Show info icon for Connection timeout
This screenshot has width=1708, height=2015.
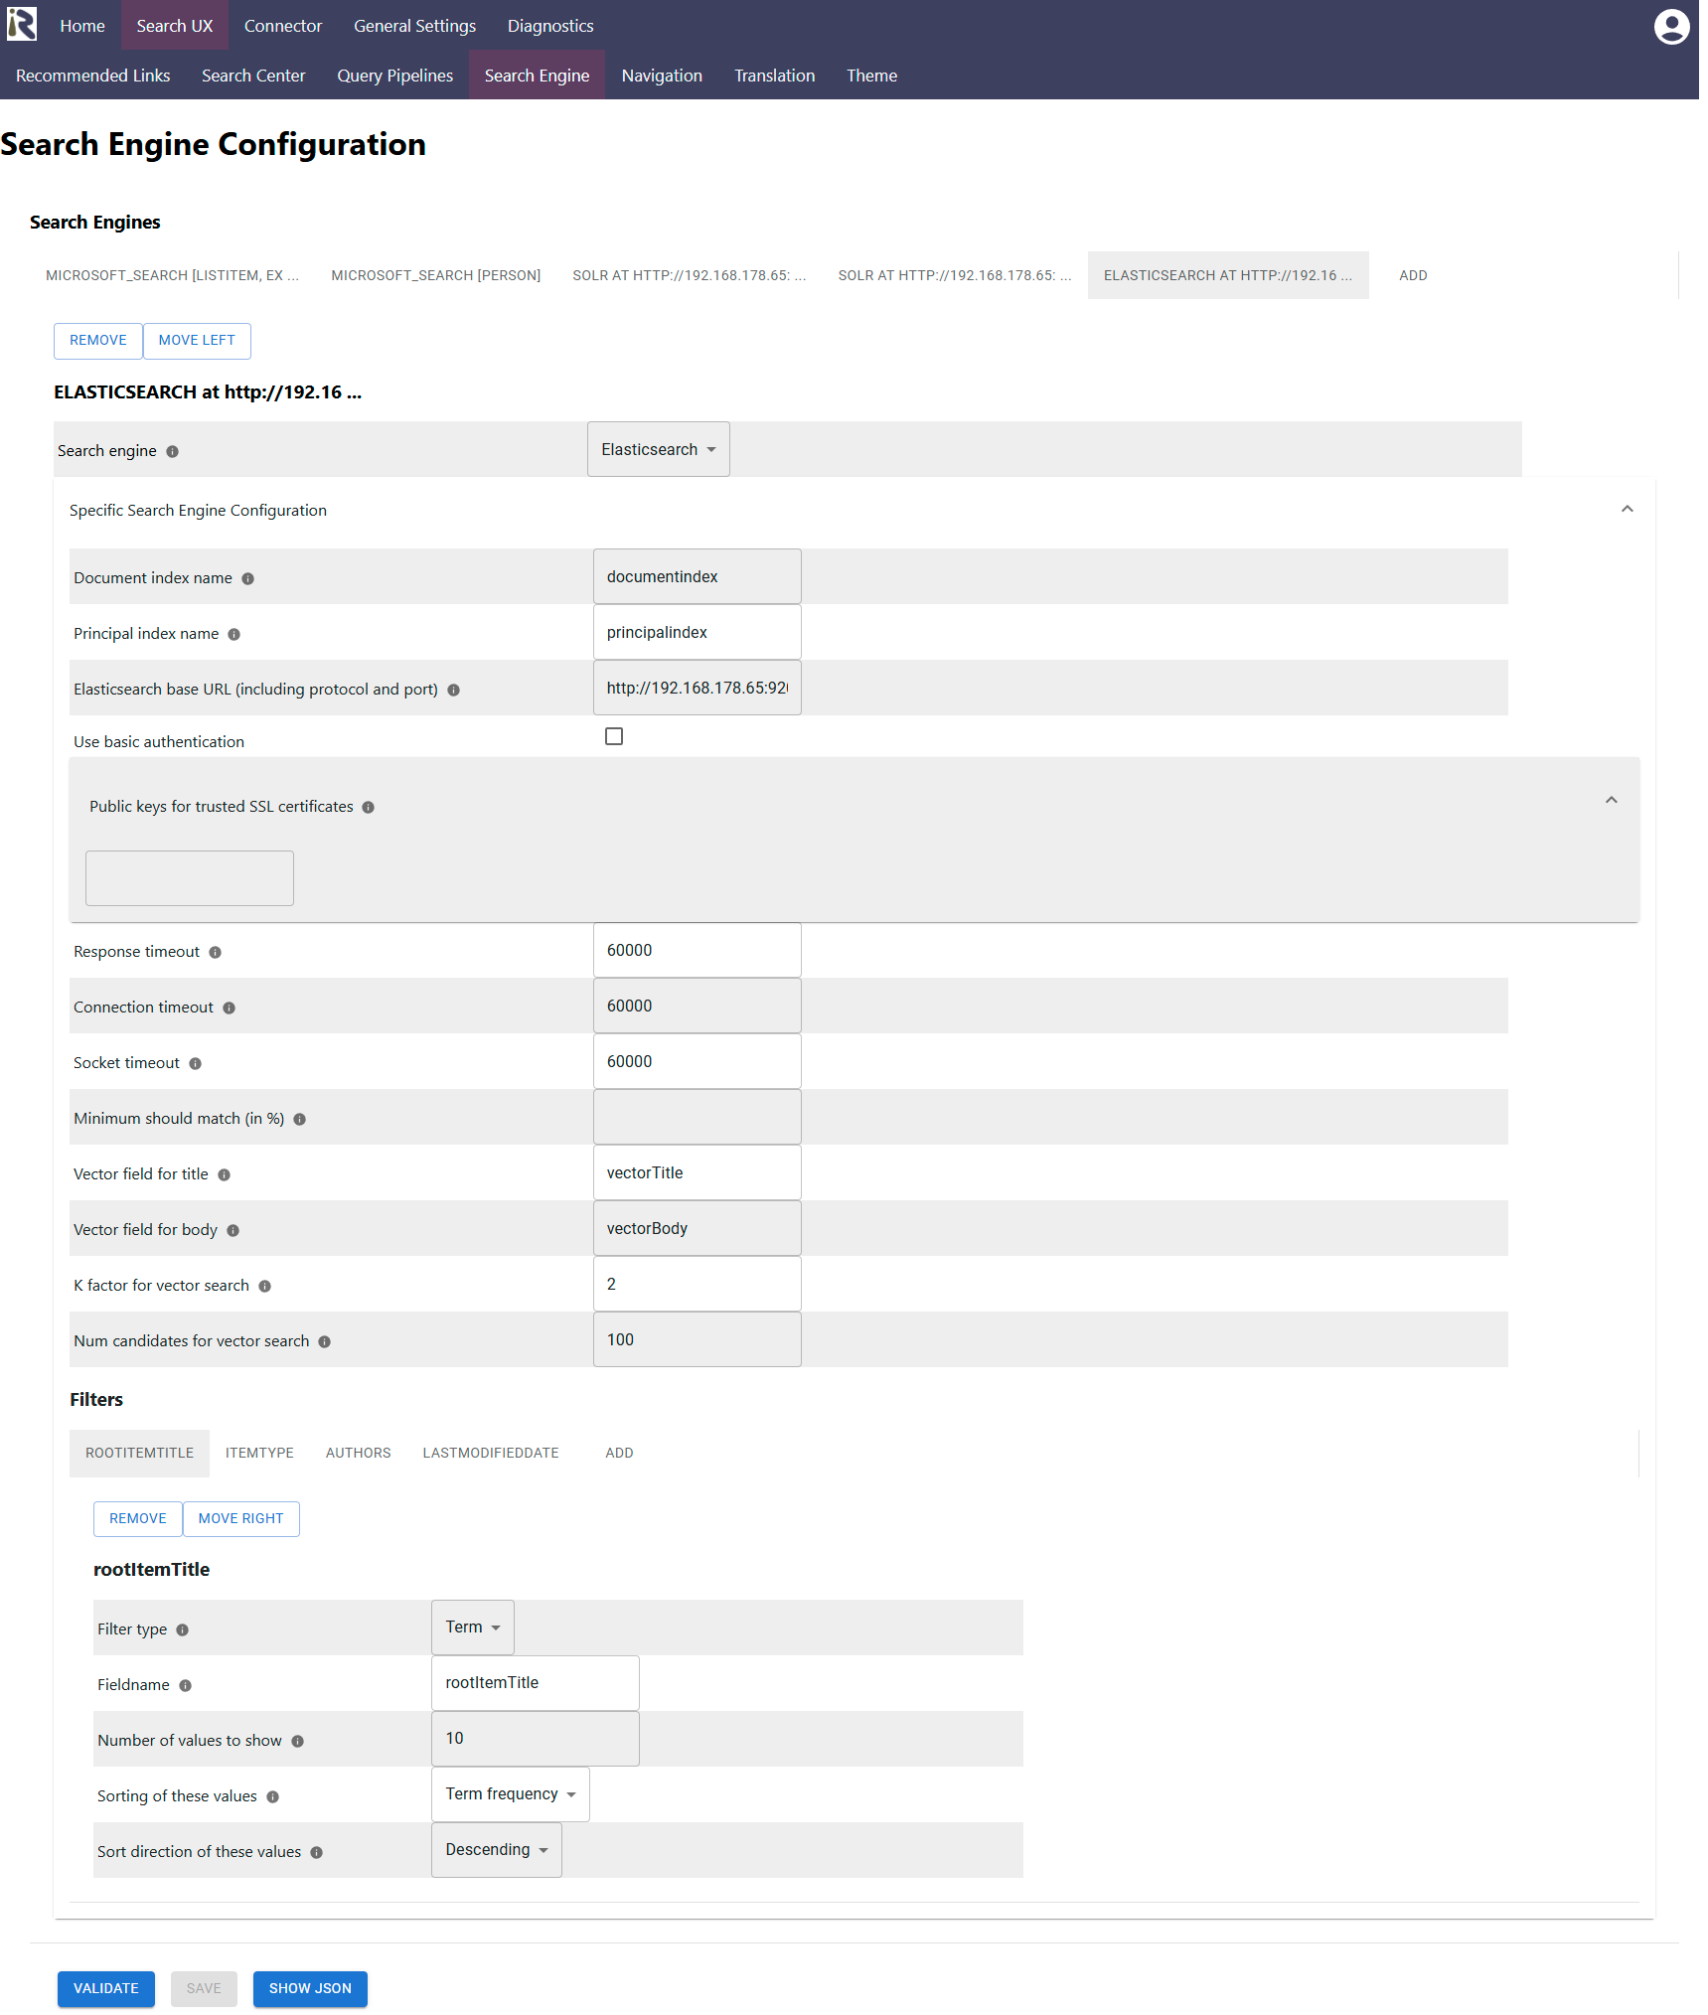[x=230, y=1008]
